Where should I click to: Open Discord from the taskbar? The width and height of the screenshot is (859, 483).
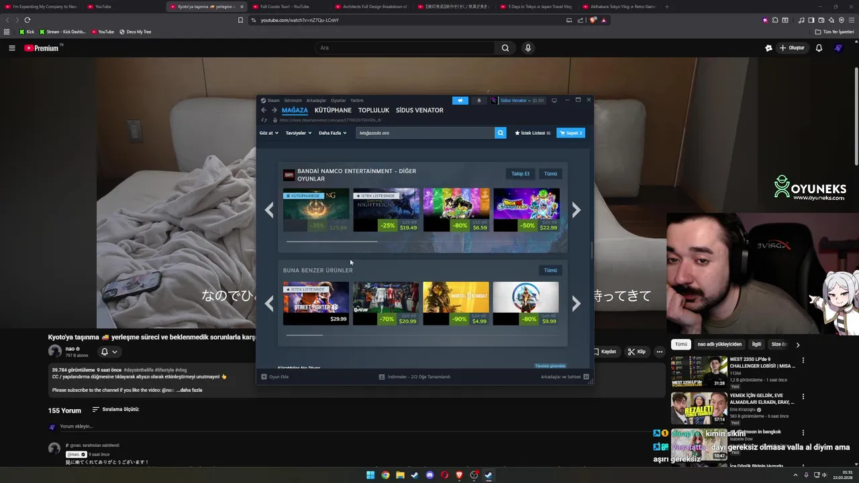click(x=429, y=475)
